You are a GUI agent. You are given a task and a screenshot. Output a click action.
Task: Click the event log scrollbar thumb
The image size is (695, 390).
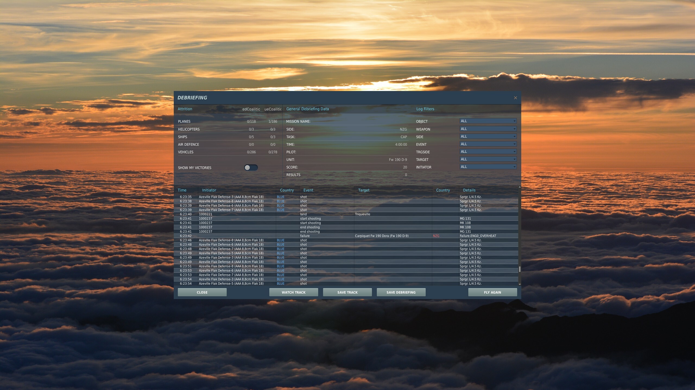[520, 269]
